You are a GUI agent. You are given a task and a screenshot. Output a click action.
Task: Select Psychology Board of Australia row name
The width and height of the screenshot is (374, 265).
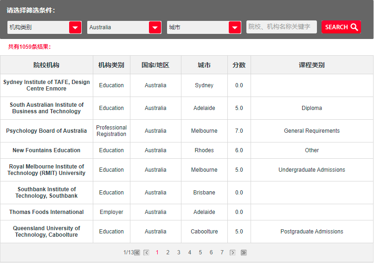[x=46, y=131]
